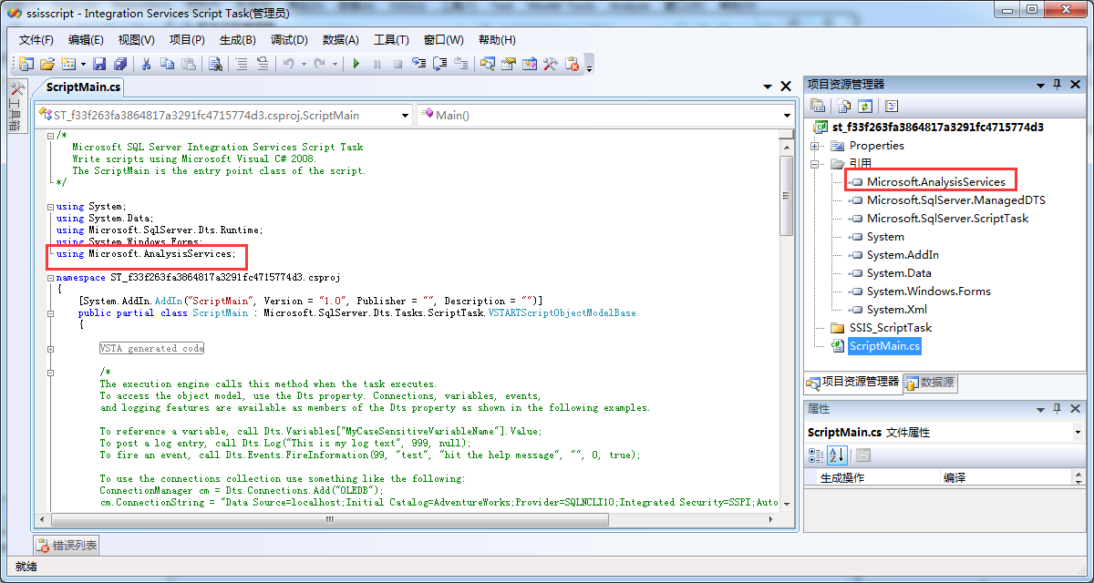Viewport: 1094px width, 583px height.
Task: Open the Redo history dropdown arrow
Action: click(x=335, y=64)
